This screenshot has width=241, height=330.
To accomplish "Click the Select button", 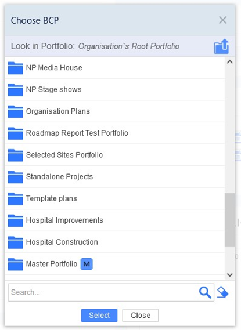I will (99, 316).
